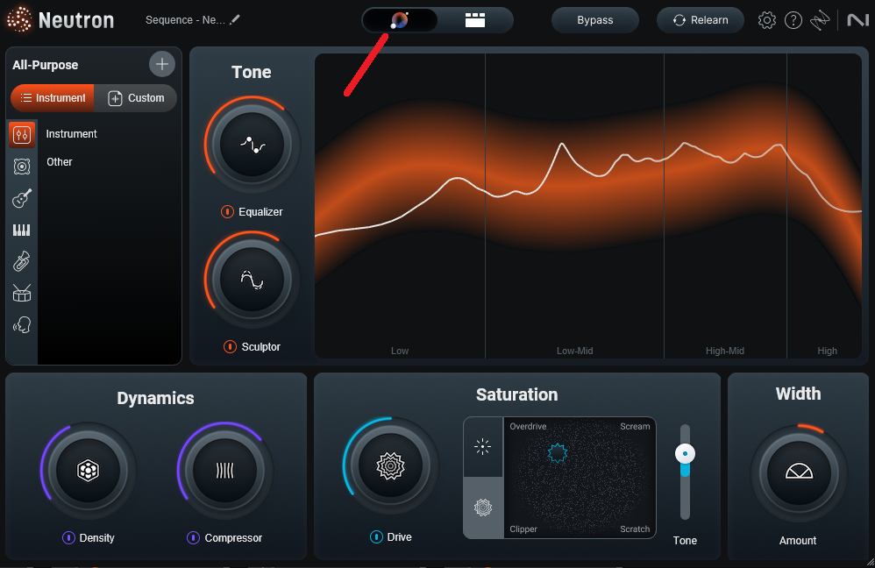Switch to the Custom tab
The image size is (875, 568).
[x=136, y=97]
